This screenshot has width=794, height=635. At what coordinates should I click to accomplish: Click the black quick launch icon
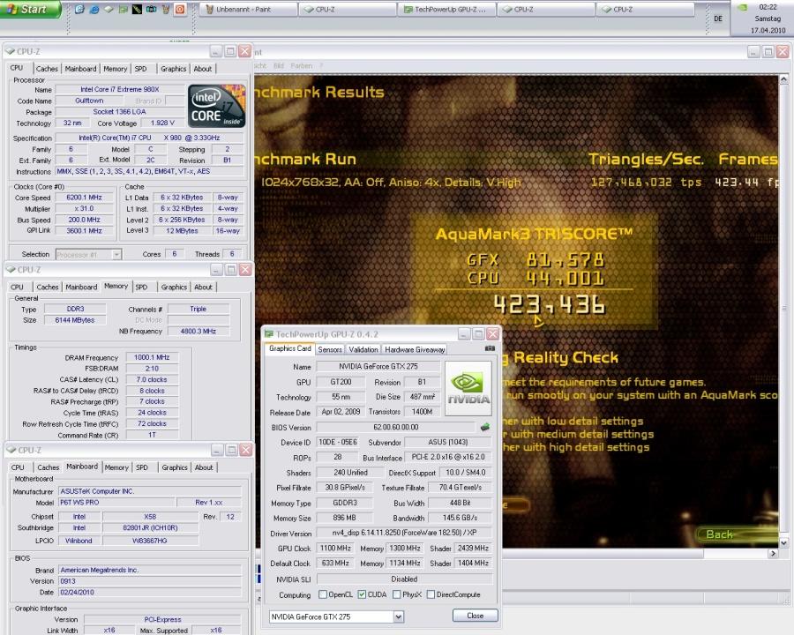point(137,9)
